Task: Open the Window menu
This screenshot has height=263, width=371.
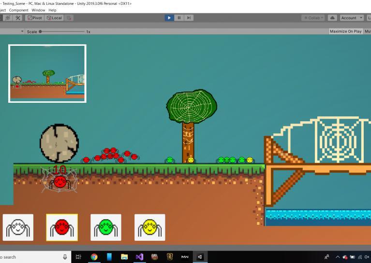Action: pos(38,10)
